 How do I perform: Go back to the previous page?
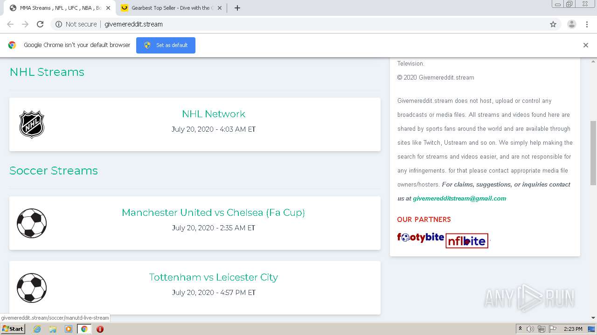10,24
